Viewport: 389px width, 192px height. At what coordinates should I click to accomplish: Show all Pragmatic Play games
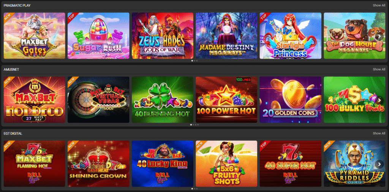379,5
